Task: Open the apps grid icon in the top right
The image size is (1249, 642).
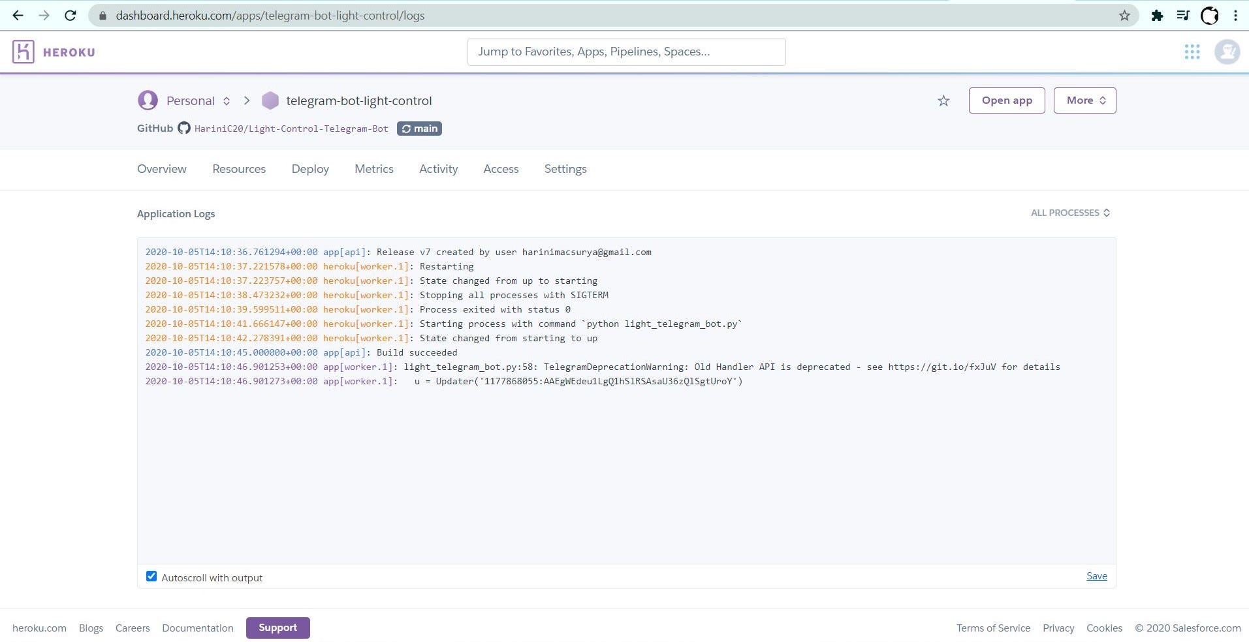Action: point(1192,52)
